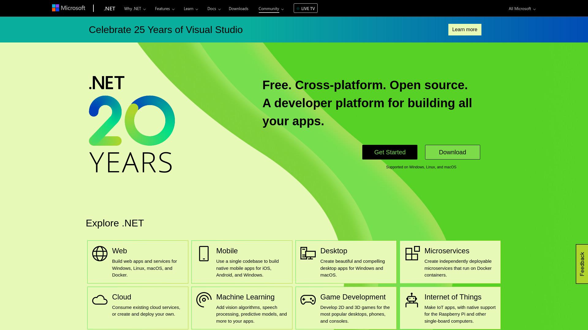Click 'Create beautiful and compelling desktop apps' text
This screenshot has width=588, height=330.
point(352,268)
